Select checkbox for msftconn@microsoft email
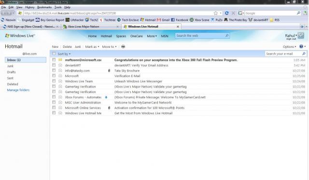 pos(54,60)
